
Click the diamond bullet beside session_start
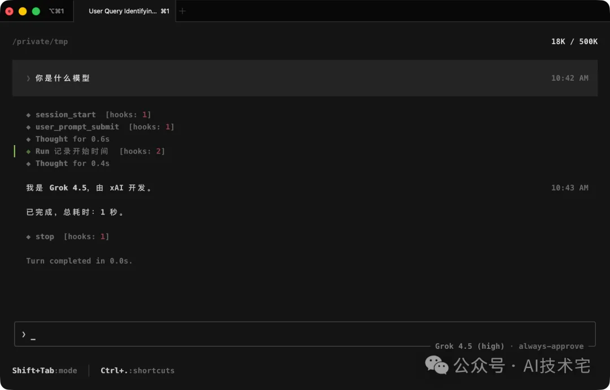click(x=28, y=115)
